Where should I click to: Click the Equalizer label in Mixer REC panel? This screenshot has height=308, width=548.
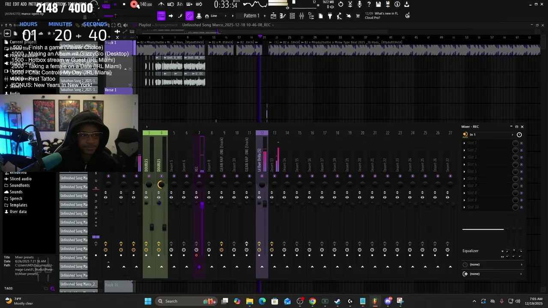click(471, 251)
